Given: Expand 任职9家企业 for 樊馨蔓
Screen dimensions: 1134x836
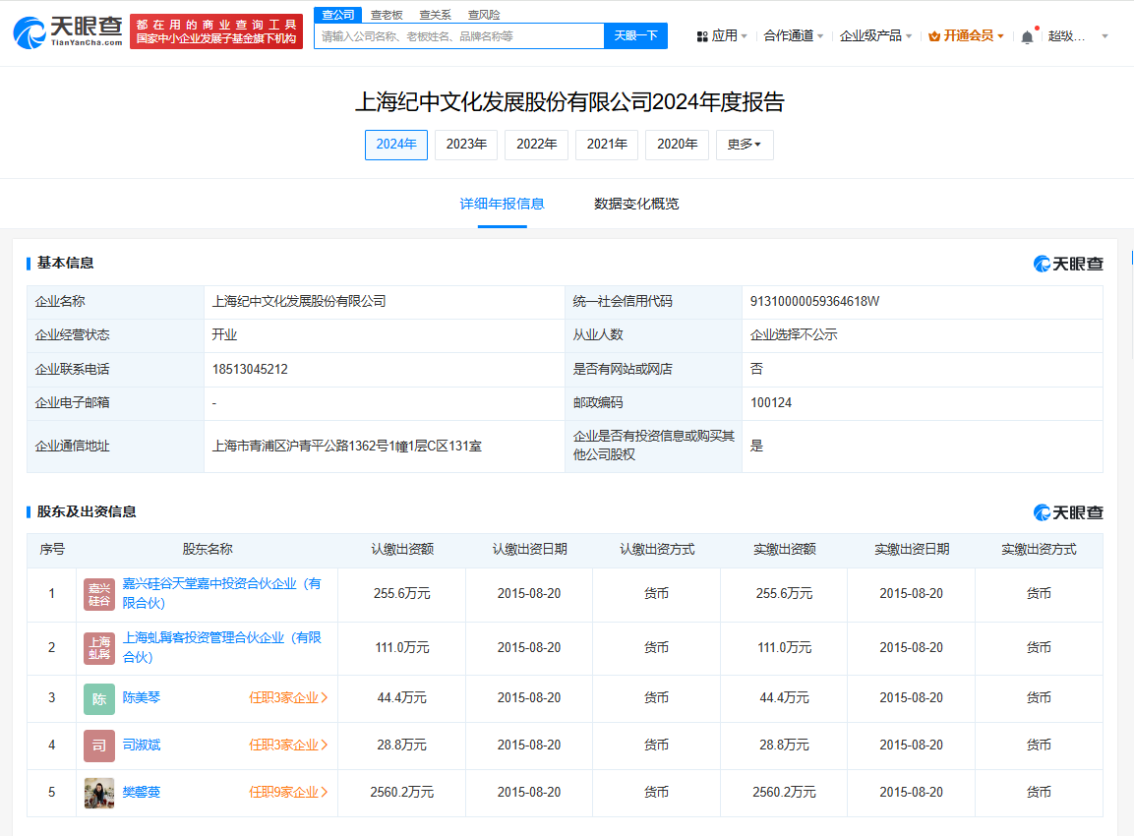Looking at the screenshot, I should (x=288, y=792).
